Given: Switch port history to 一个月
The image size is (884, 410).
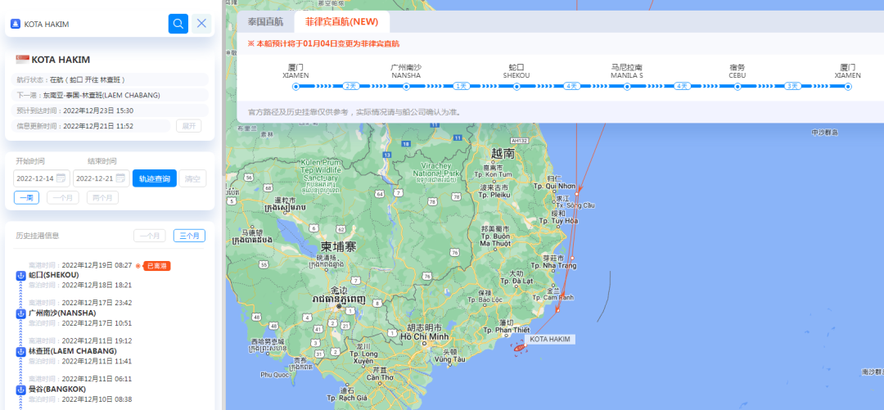Looking at the screenshot, I should tap(150, 236).
